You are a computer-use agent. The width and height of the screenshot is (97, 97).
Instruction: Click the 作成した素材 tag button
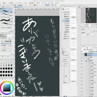(66, 55)
